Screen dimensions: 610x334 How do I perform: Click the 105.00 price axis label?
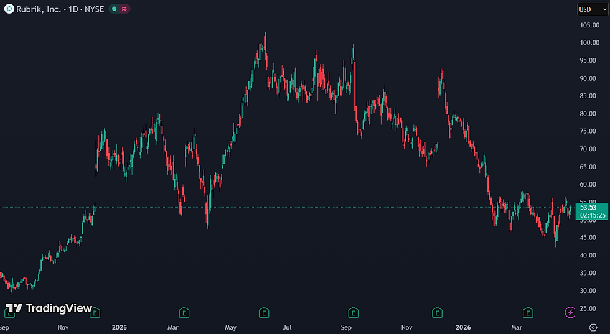click(x=589, y=25)
